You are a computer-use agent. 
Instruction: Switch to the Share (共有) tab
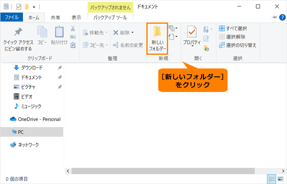click(x=55, y=18)
